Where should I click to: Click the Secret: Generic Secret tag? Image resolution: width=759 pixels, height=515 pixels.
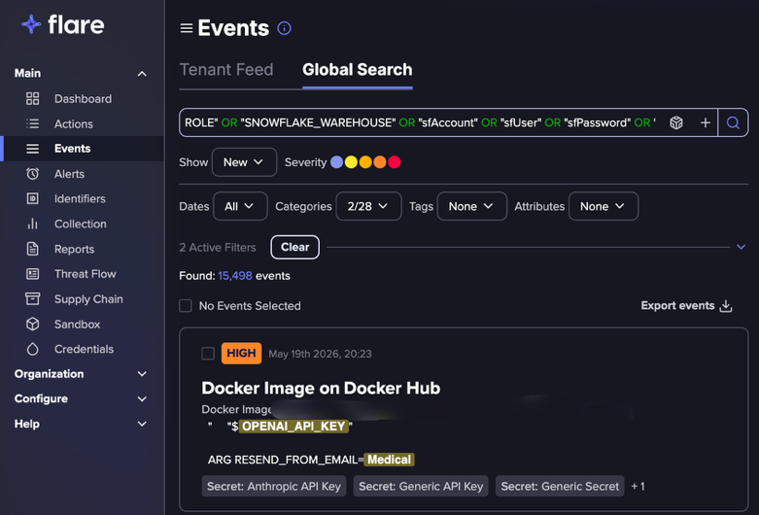pyautogui.click(x=560, y=487)
